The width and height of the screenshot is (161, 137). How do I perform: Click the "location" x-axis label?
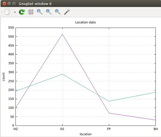(86, 134)
